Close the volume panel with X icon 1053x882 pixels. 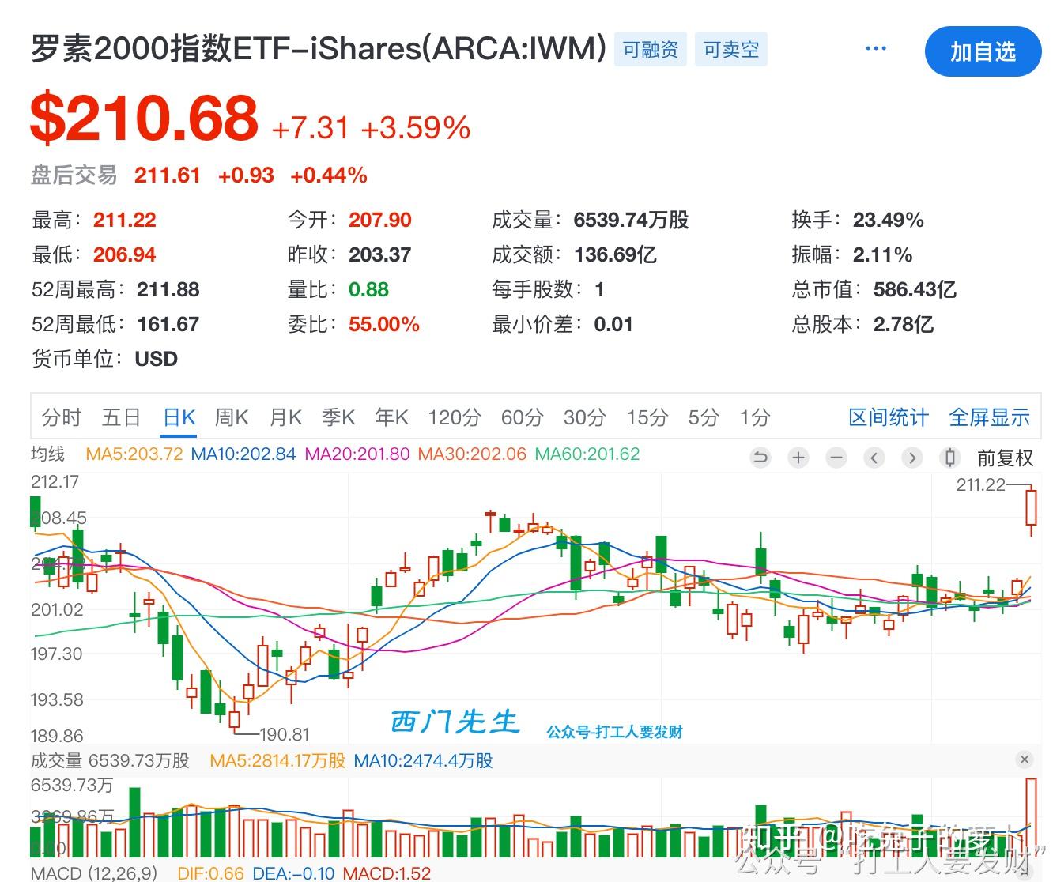click(1025, 759)
